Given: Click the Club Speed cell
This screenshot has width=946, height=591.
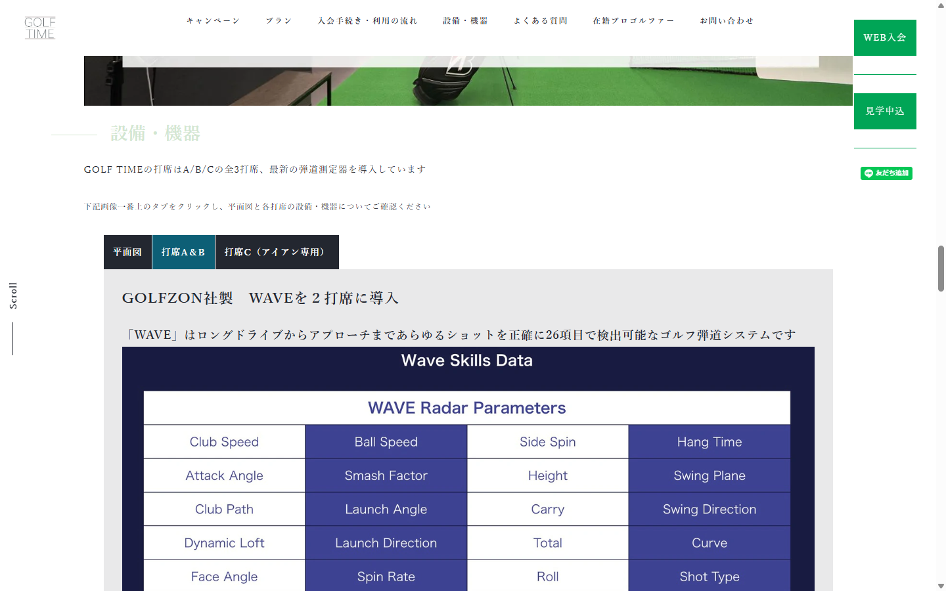Looking at the screenshot, I should tap(224, 442).
